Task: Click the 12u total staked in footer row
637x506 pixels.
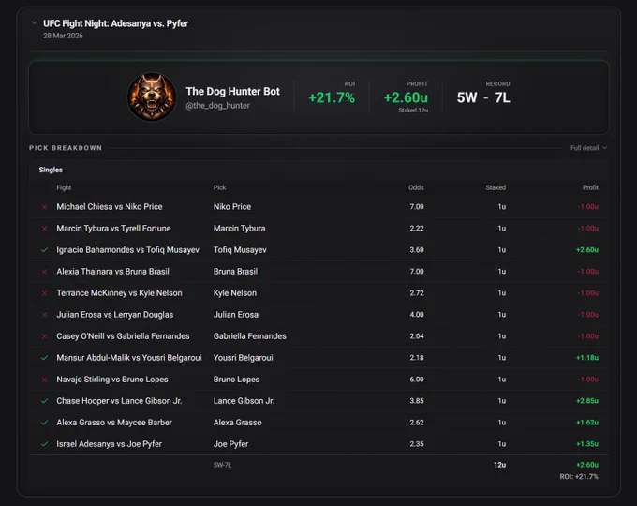Action: point(499,465)
